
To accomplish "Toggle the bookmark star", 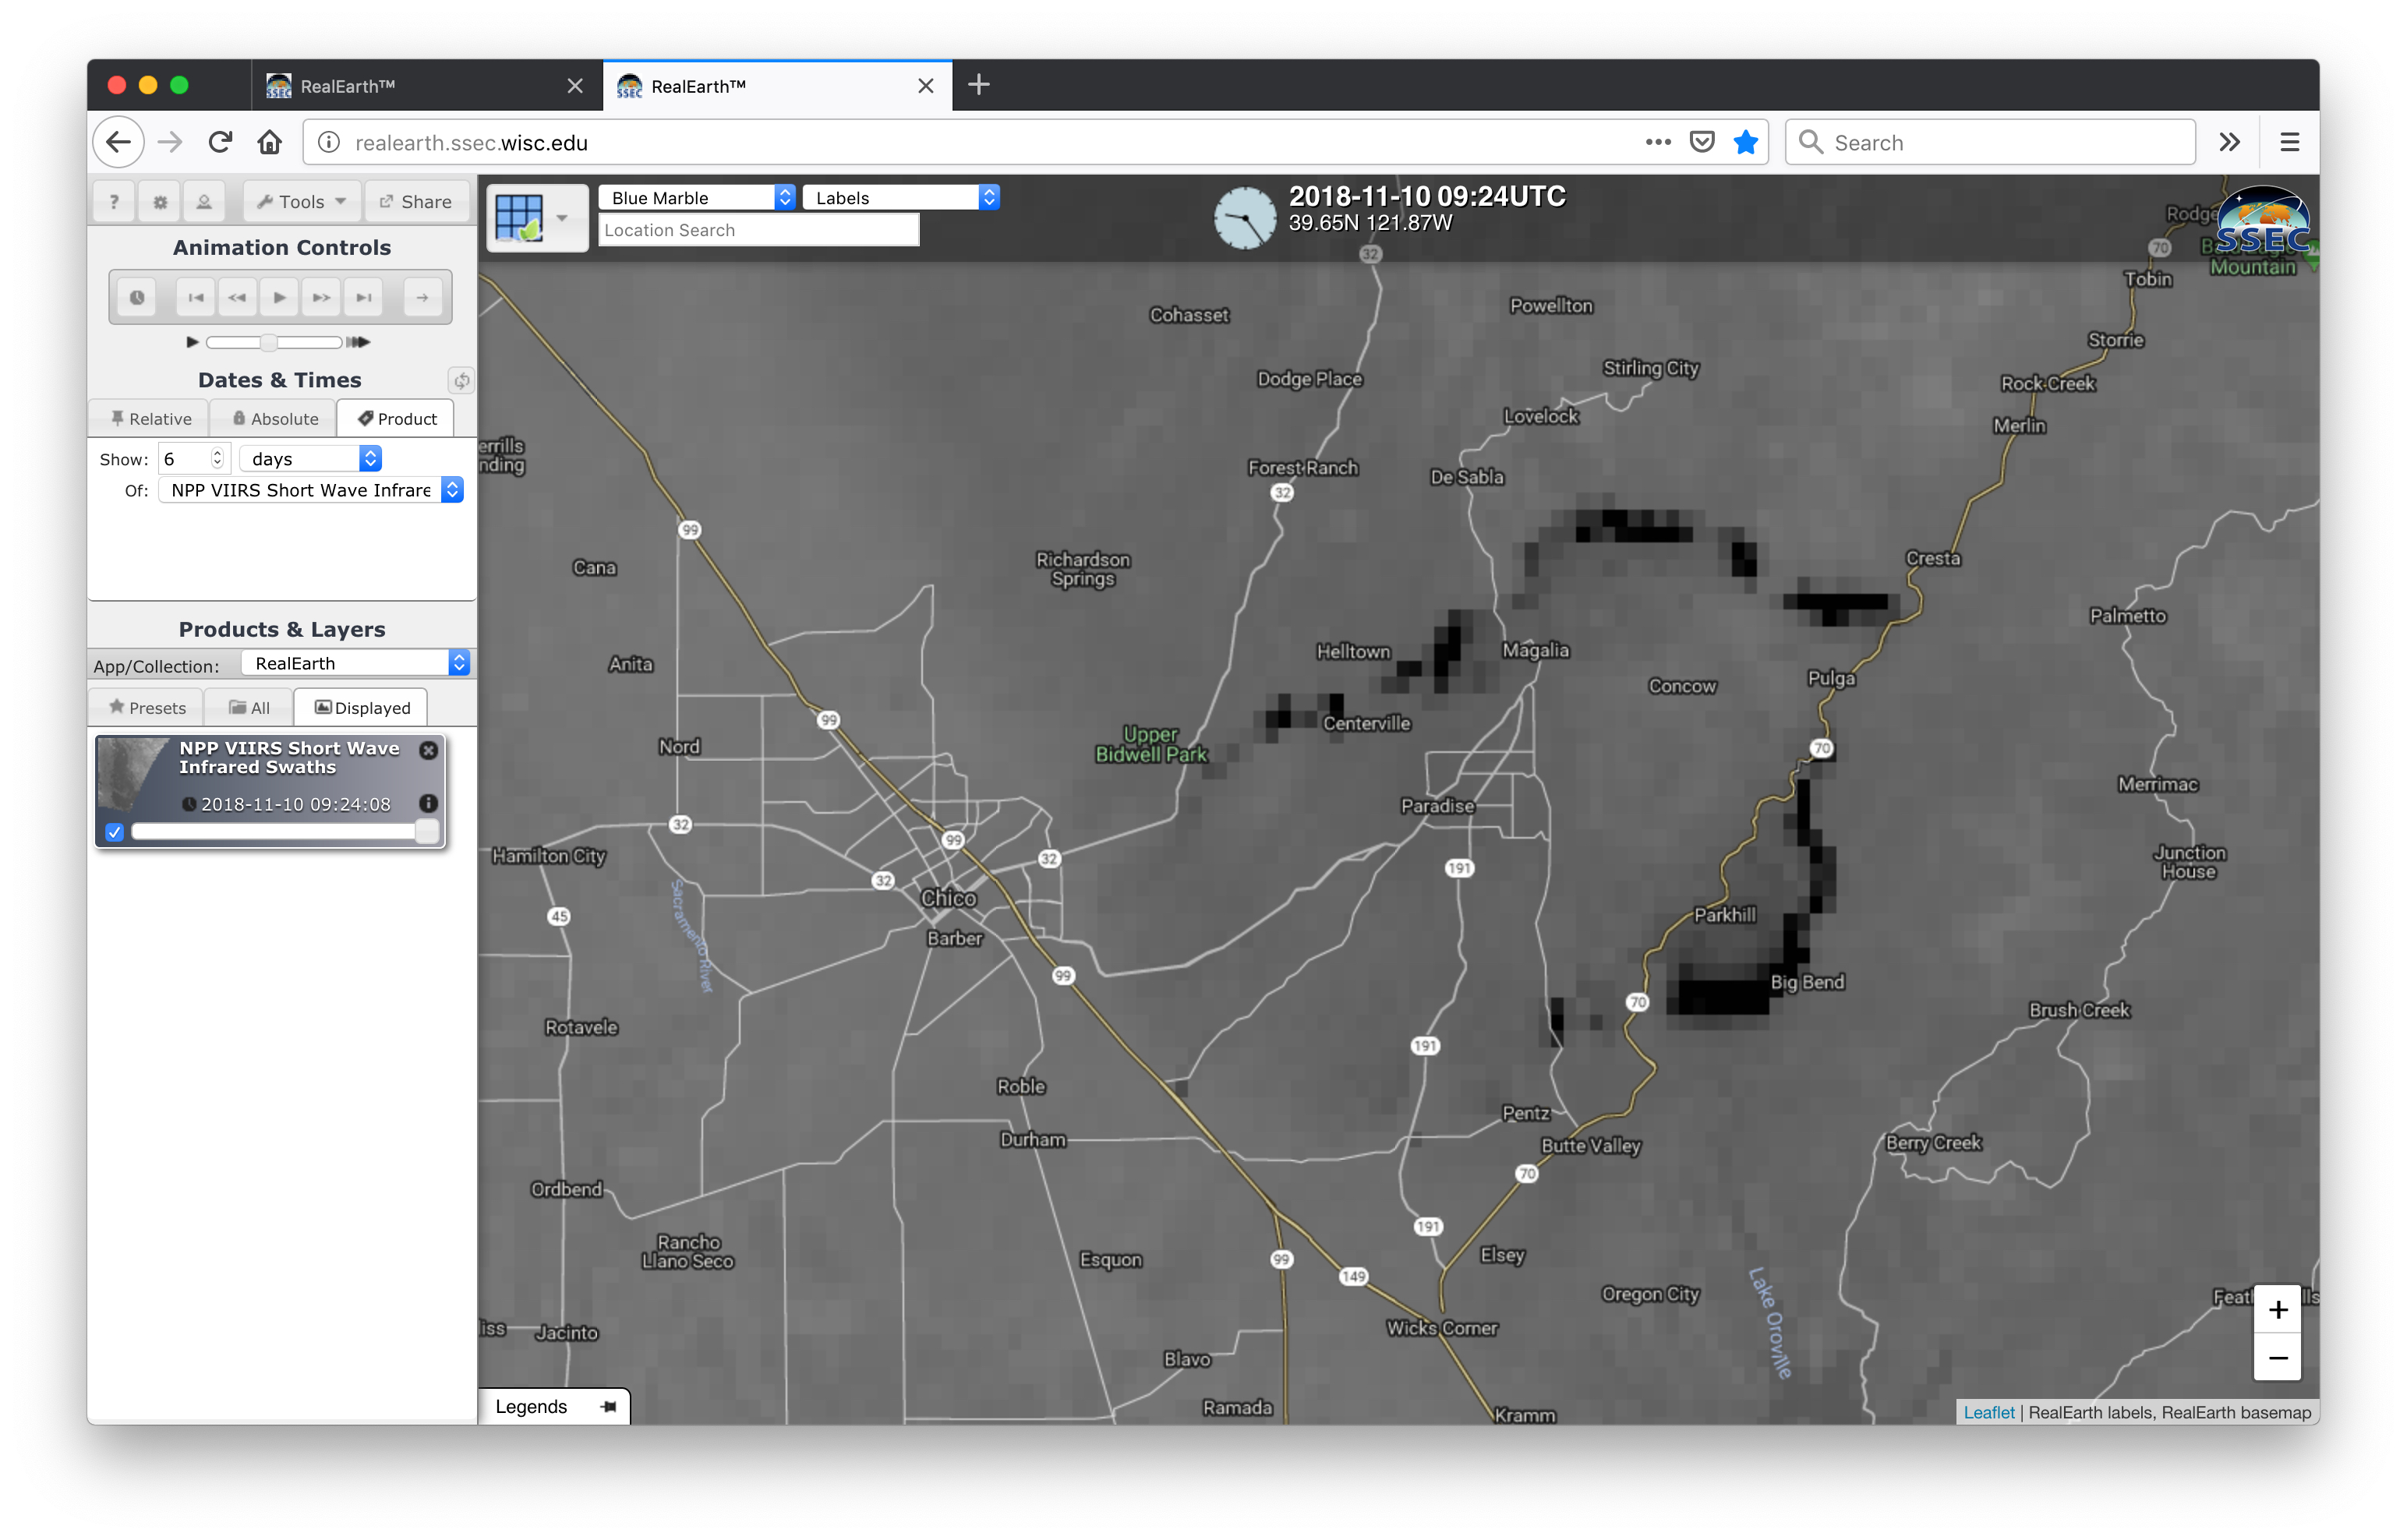I will [x=1746, y=143].
